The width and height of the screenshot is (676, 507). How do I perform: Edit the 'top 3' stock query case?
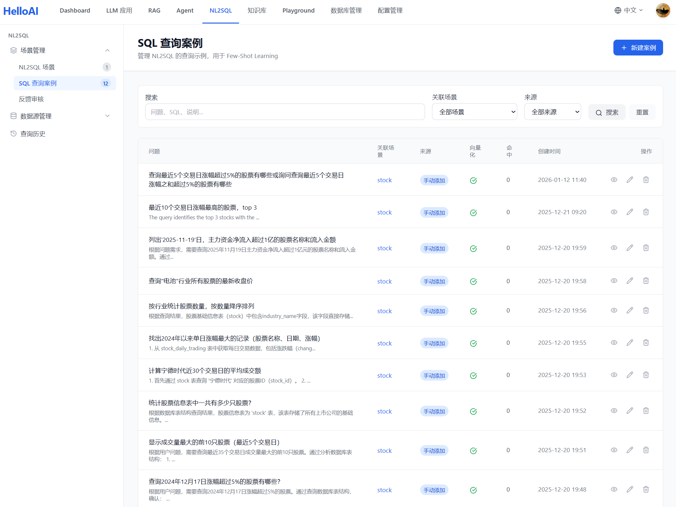coord(630,212)
